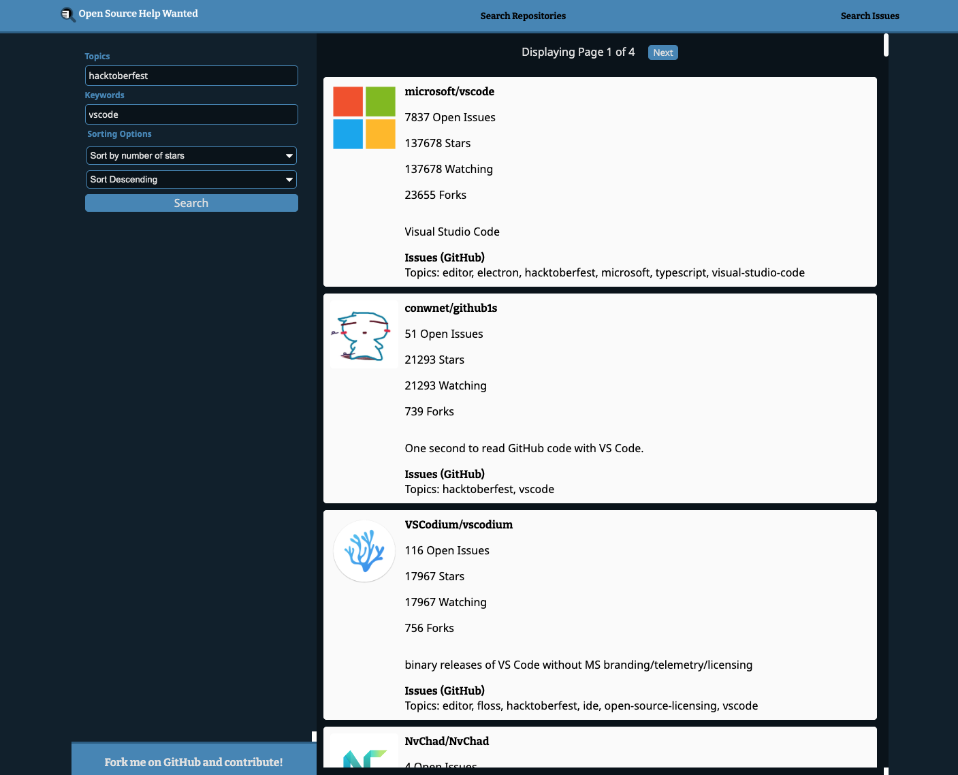Click topics line starting editor, floss
This screenshot has height=775, width=958.
click(x=581, y=706)
